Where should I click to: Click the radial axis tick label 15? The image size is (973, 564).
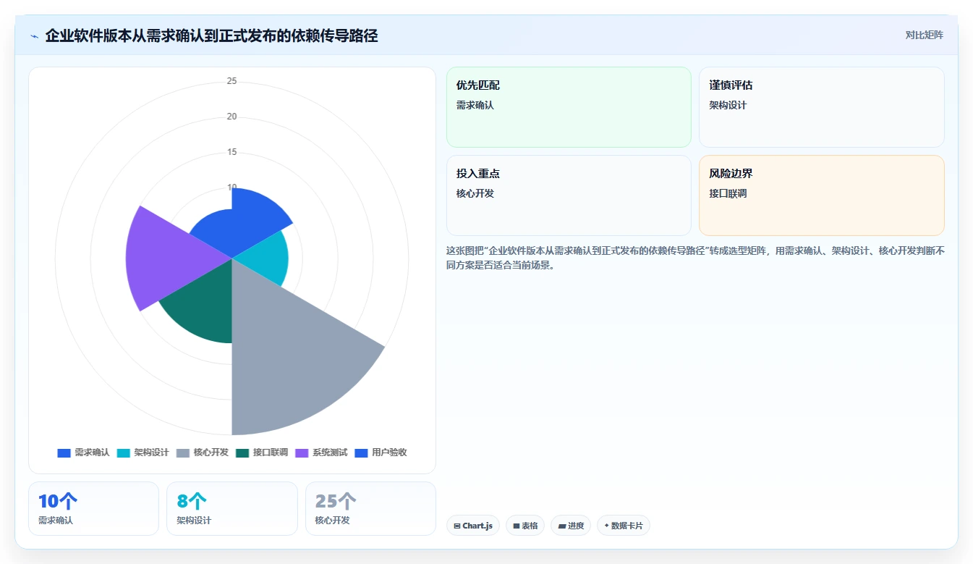pos(231,152)
